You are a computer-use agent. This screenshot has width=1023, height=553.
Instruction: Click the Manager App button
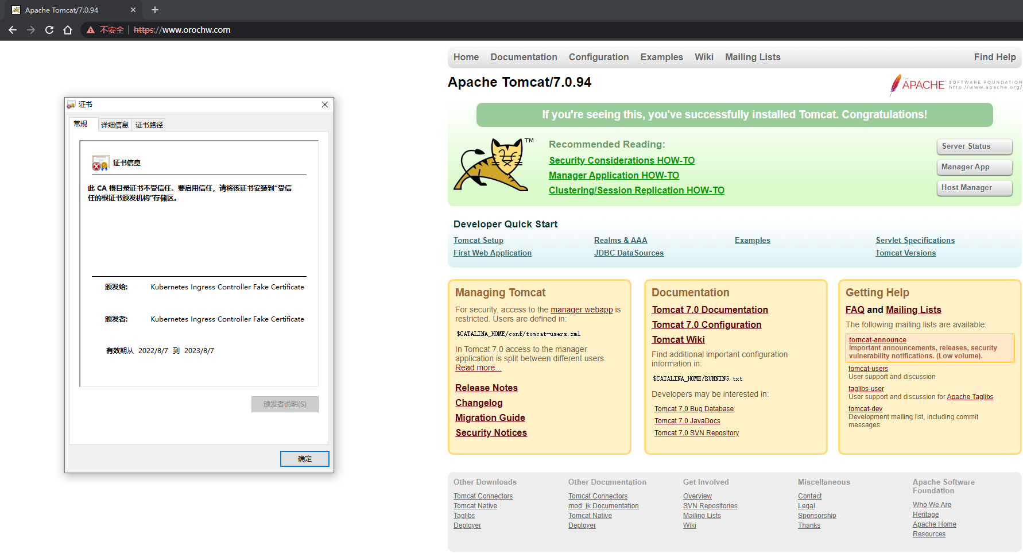974,167
